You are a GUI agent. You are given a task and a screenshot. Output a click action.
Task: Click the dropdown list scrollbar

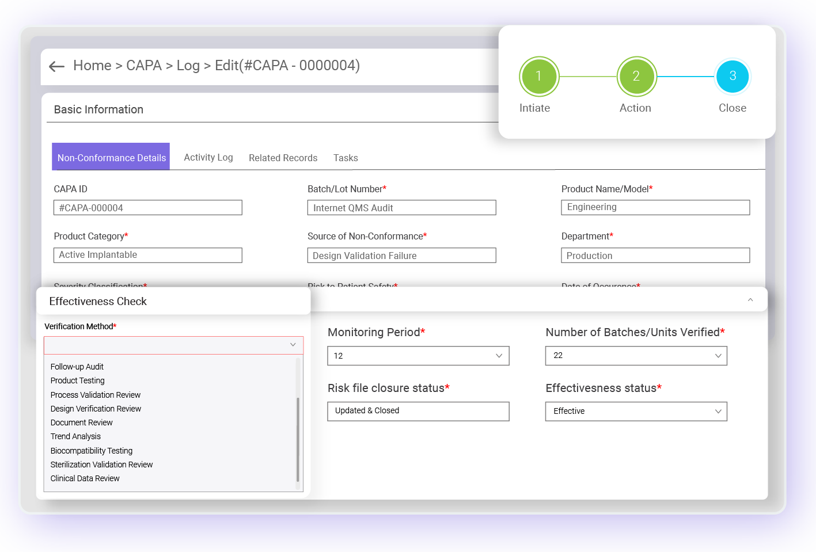coord(298,439)
